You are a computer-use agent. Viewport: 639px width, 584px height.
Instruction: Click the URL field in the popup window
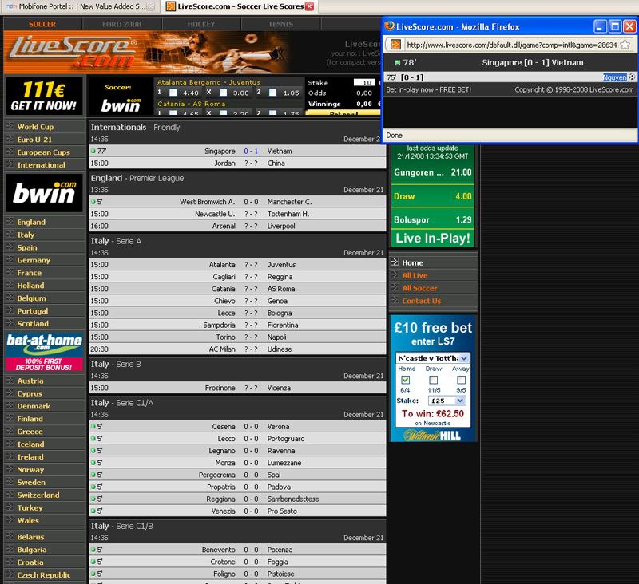[x=511, y=45]
